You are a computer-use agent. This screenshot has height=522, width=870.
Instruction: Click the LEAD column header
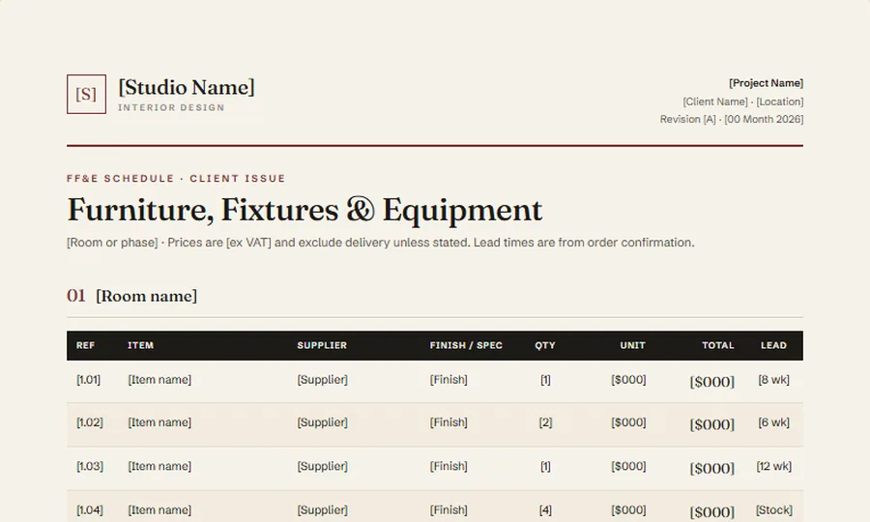pyautogui.click(x=773, y=346)
